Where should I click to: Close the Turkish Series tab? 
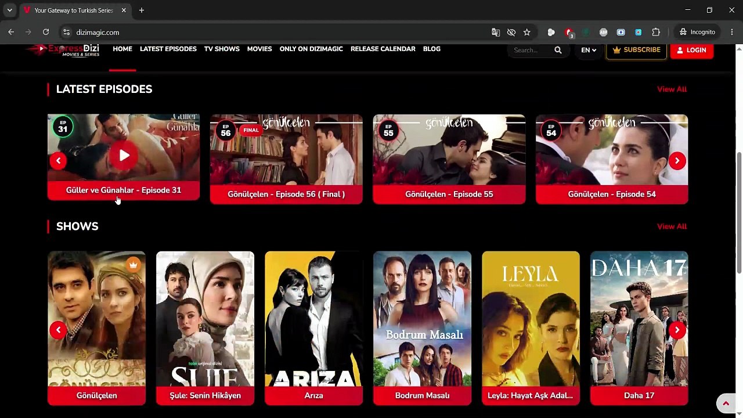pos(124,10)
